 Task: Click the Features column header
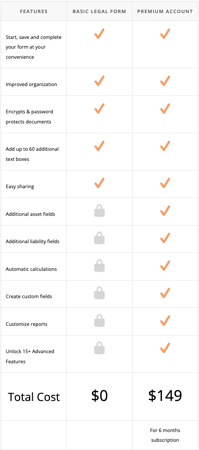(34, 11)
